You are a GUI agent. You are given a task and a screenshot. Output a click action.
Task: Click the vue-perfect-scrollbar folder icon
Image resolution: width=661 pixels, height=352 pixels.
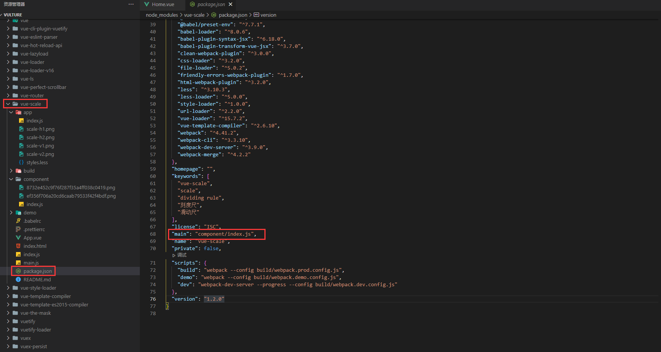coord(15,87)
